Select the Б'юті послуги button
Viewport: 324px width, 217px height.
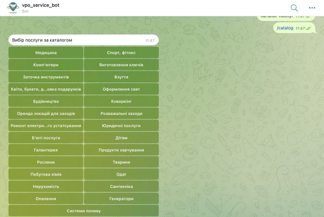pos(46,138)
